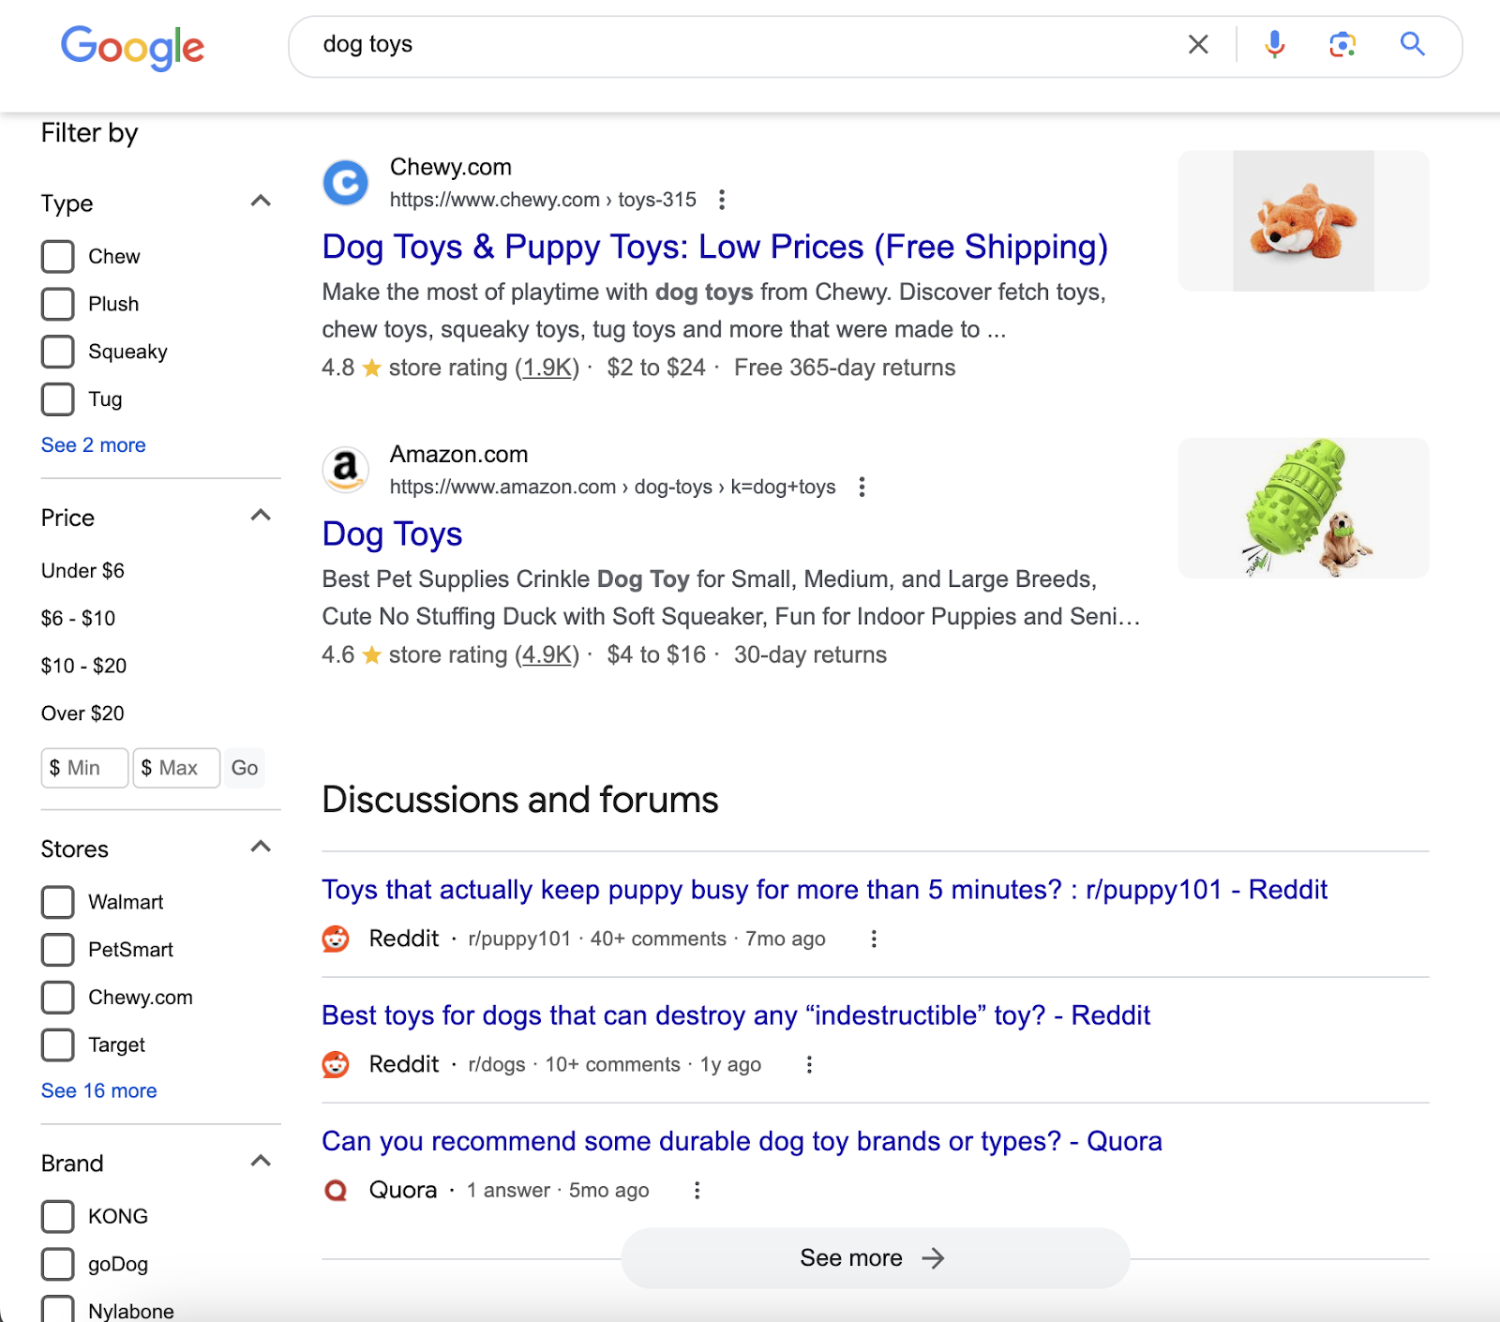Collapse the Type filter section
This screenshot has height=1322, width=1500.
click(262, 201)
